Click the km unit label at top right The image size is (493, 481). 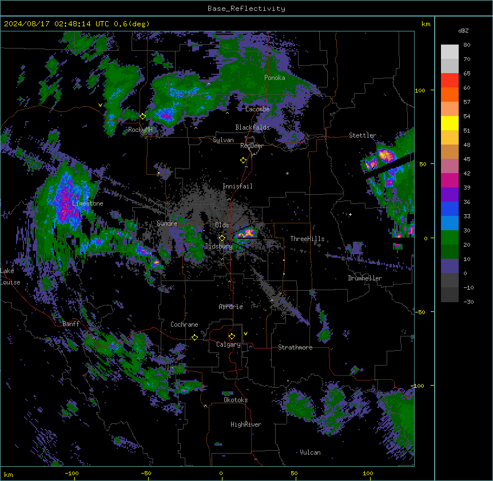click(426, 24)
